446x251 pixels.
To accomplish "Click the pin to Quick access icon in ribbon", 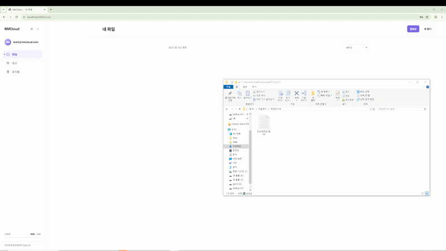I will point(230,96).
